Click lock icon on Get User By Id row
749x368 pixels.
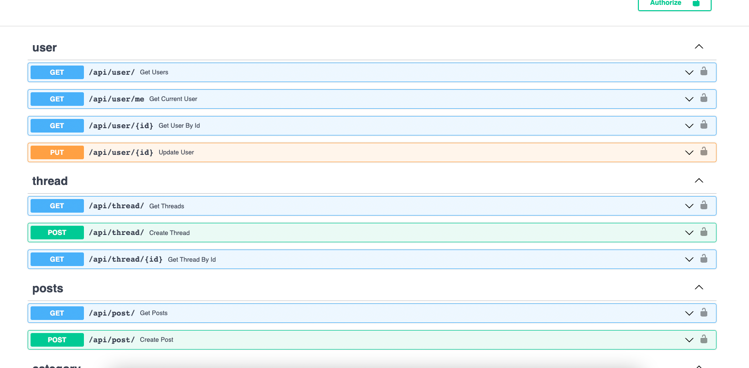[x=703, y=125]
